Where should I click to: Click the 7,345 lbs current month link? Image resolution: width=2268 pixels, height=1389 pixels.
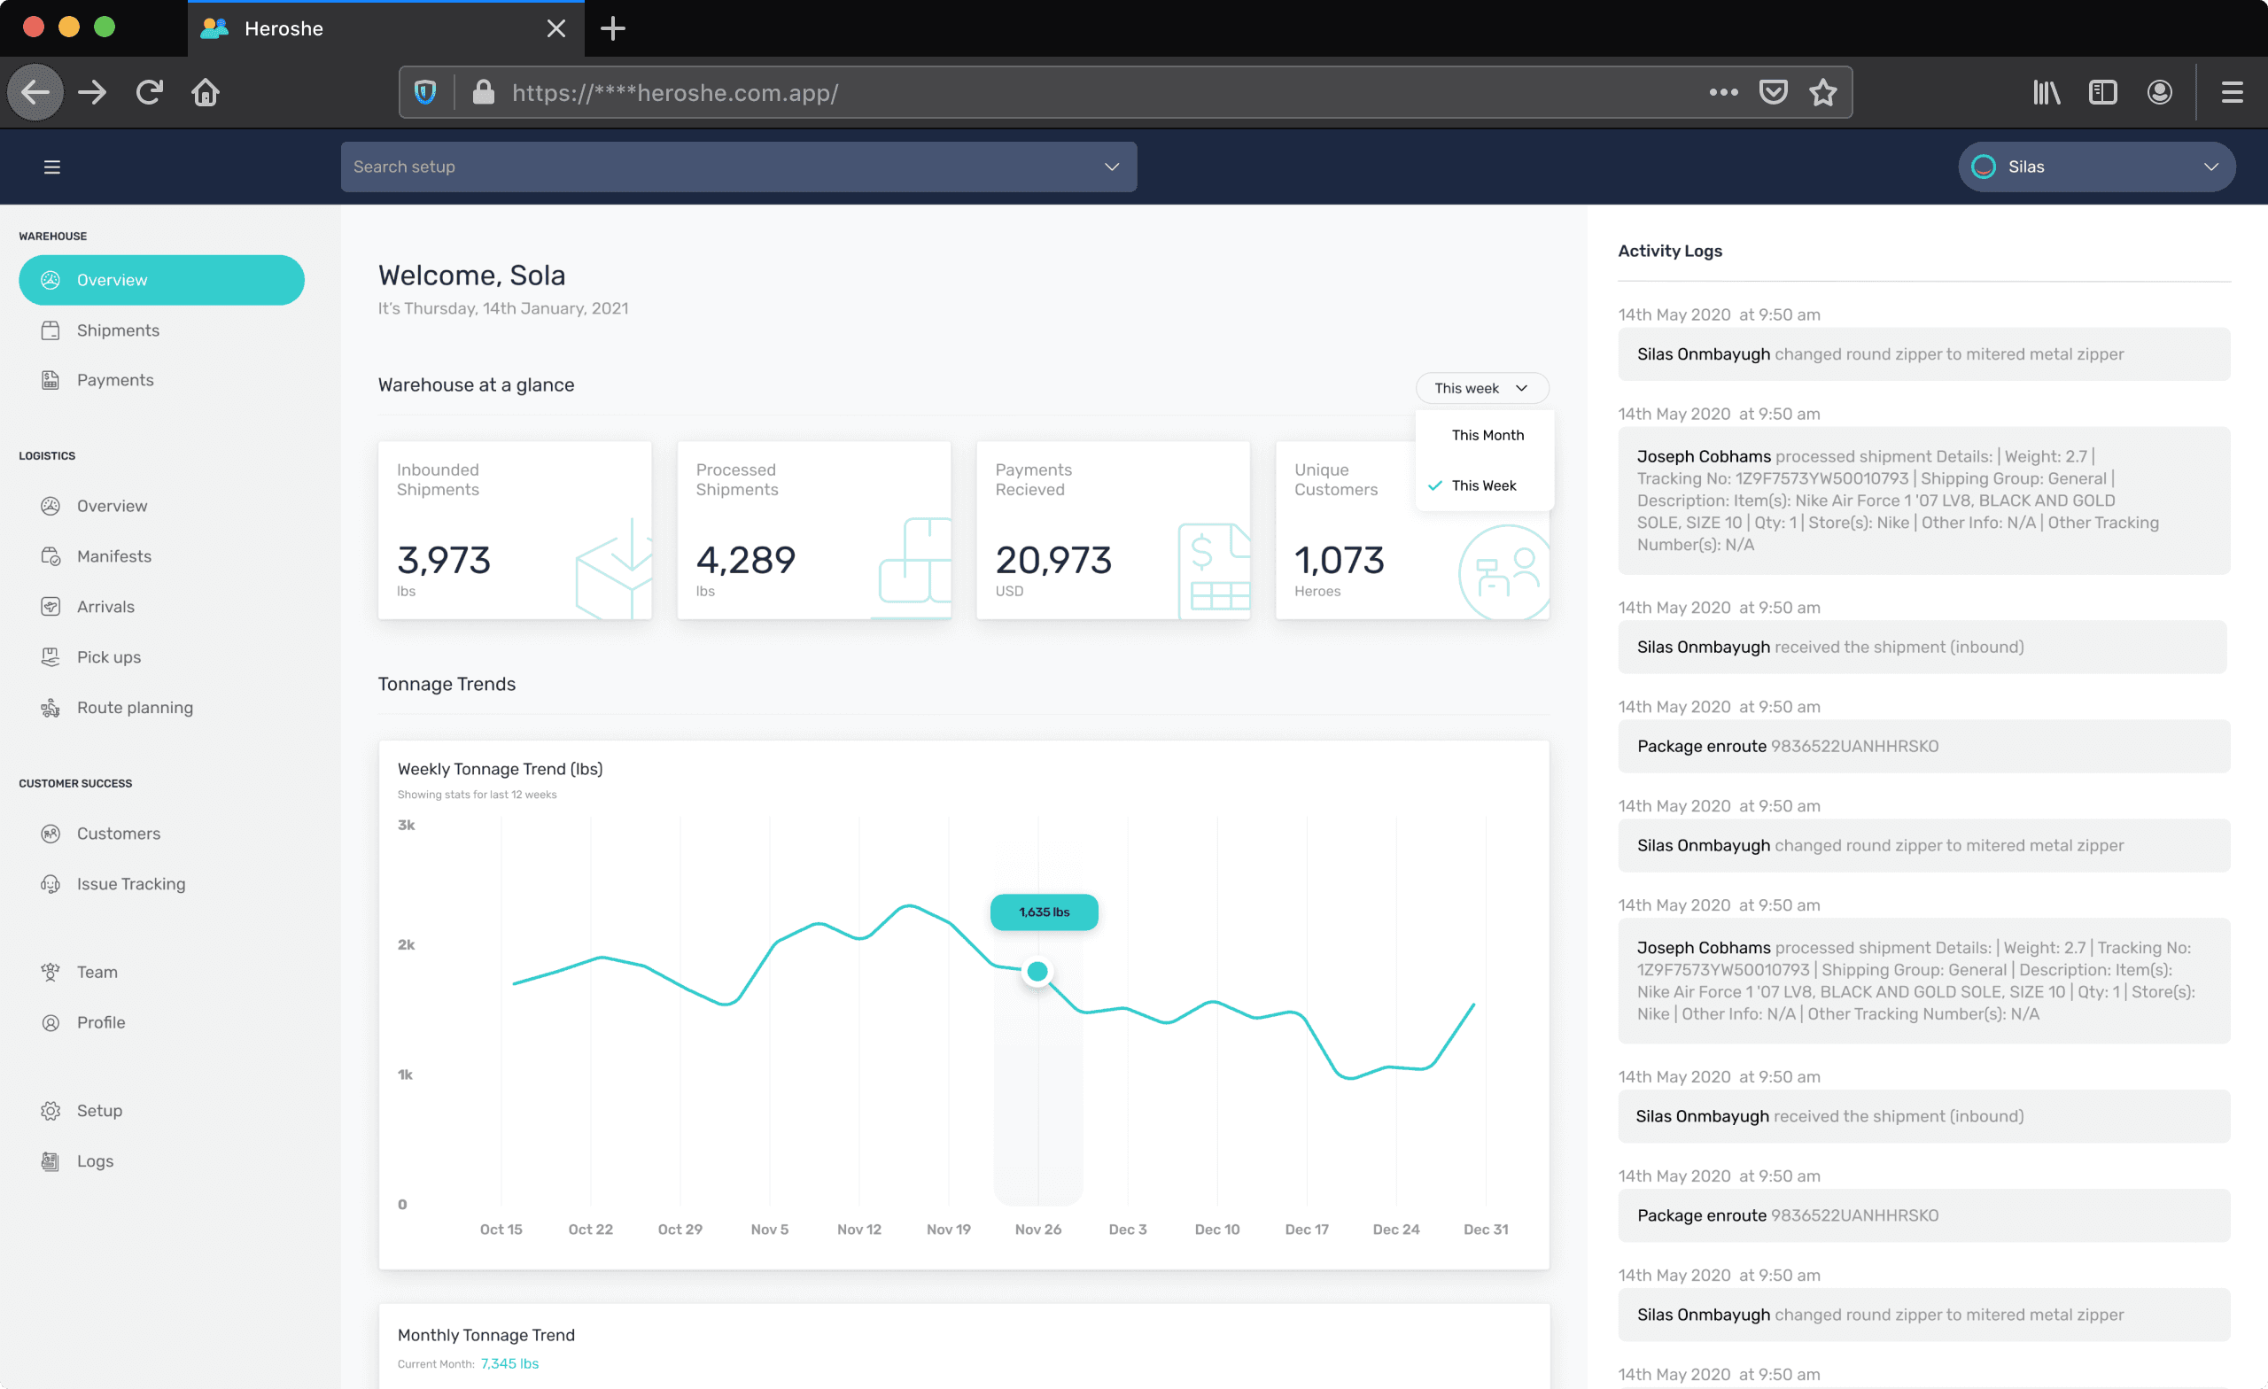[x=509, y=1363]
